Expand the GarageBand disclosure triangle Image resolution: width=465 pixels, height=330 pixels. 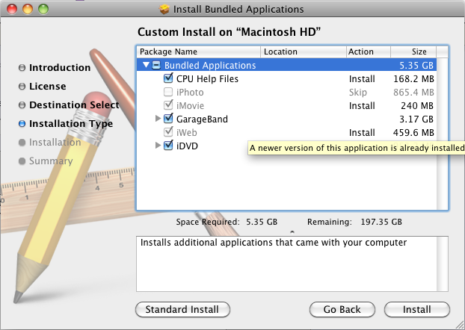pyautogui.click(x=158, y=119)
